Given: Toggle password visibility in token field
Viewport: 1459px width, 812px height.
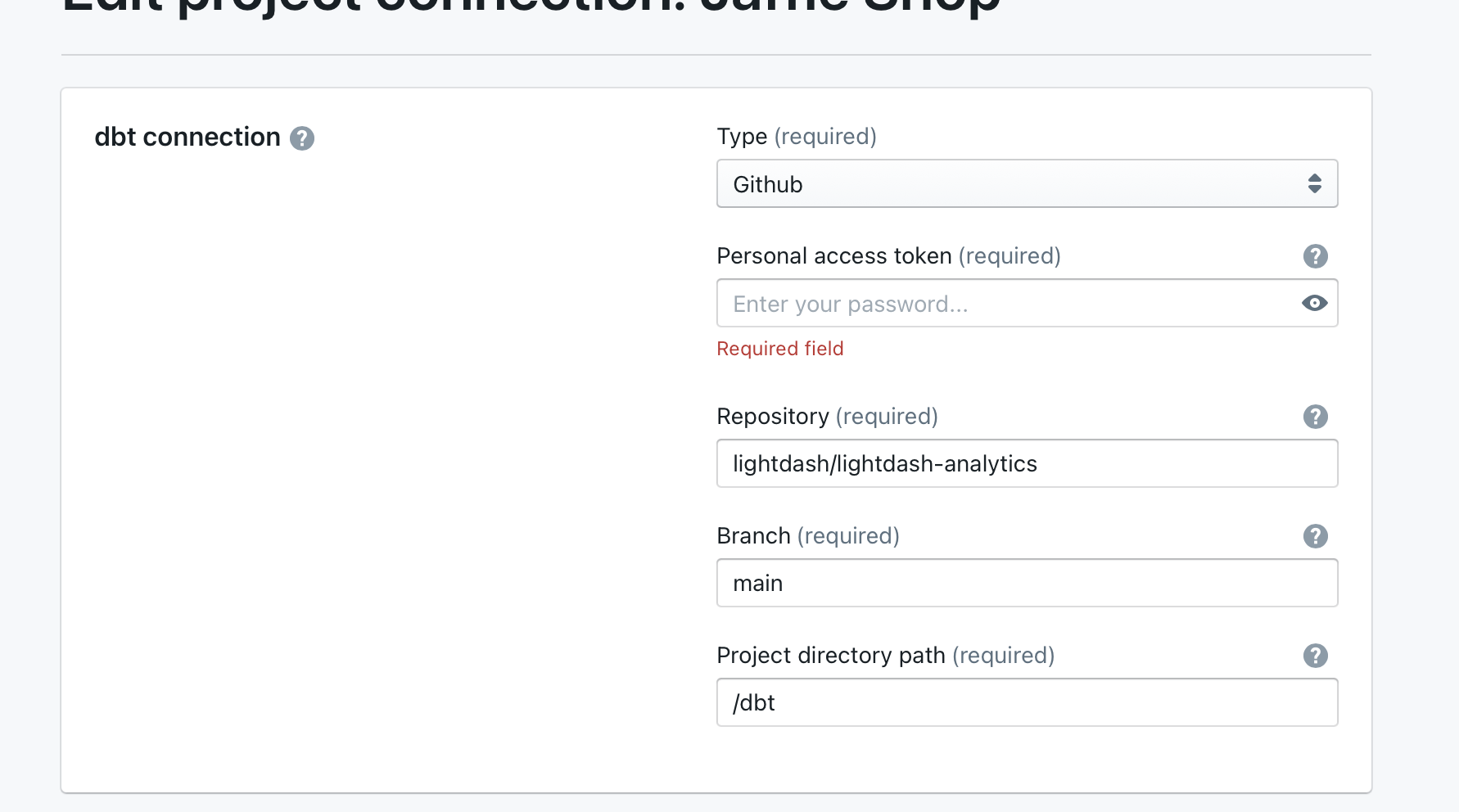Looking at the screenshot, I should [1314, 303].
